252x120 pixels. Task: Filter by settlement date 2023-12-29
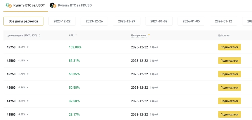click(x=127, y=21)
